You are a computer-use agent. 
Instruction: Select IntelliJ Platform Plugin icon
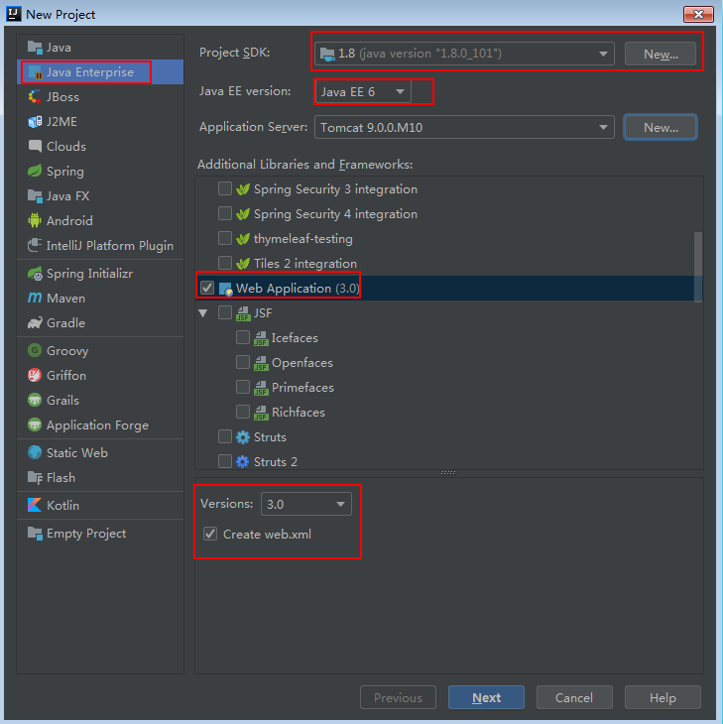[35, 246]
